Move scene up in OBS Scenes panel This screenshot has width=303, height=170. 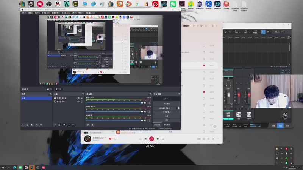click(x=37, y=125)
